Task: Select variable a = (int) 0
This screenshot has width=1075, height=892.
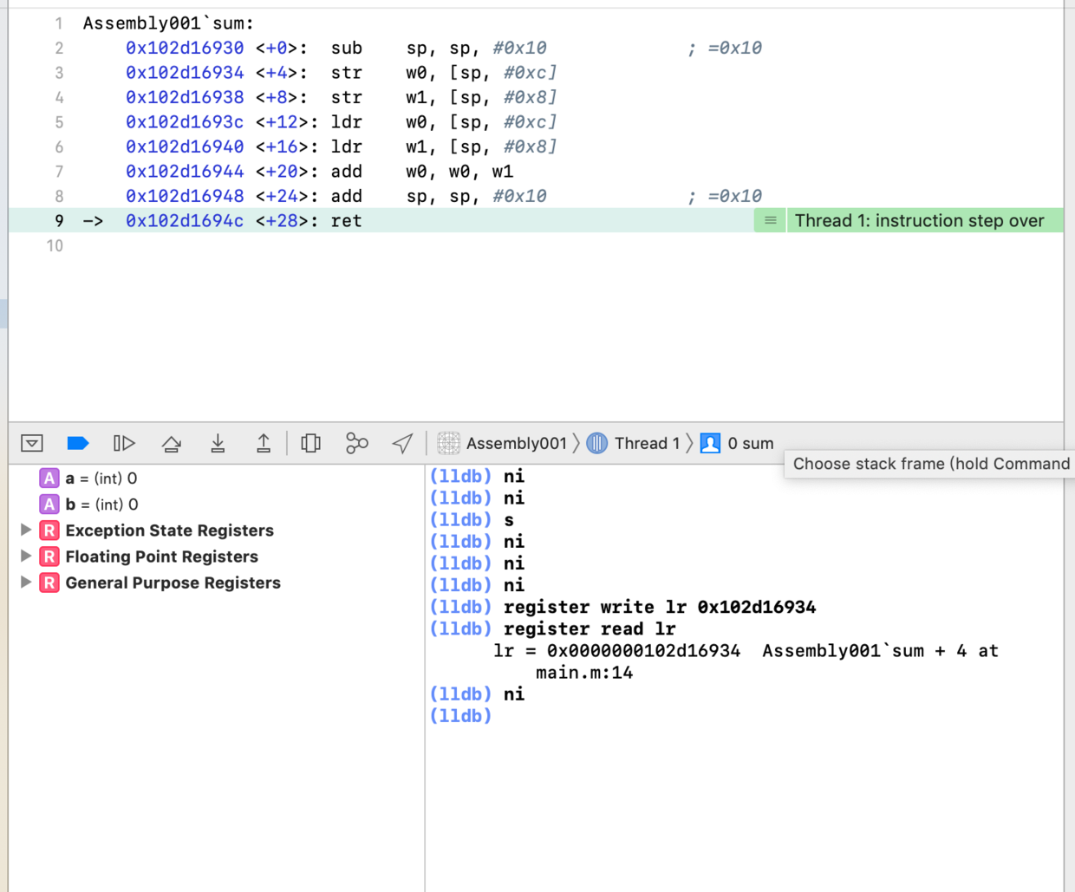Action: (101, 478)
